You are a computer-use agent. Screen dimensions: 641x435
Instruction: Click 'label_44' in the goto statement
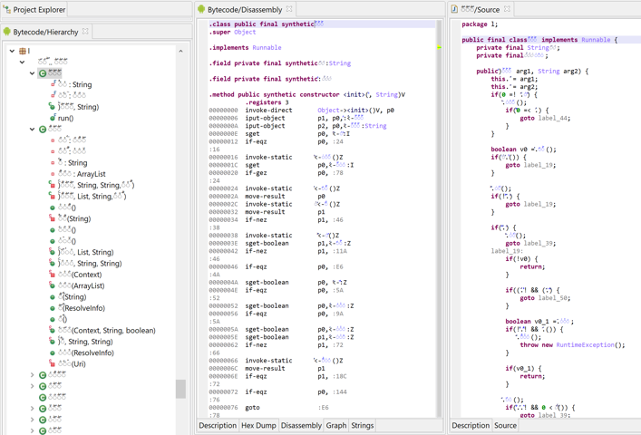552,118
